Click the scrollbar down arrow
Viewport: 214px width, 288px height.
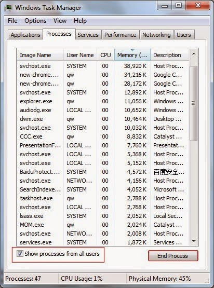pos(194,241)
